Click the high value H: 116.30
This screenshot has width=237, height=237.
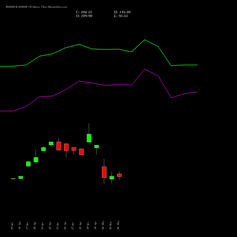[122, 12]
